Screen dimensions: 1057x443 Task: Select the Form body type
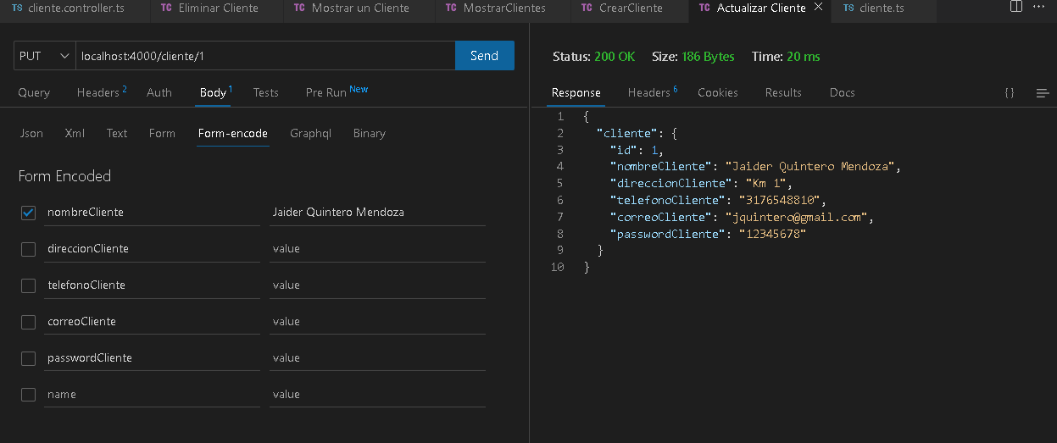(x=162, y=133)
